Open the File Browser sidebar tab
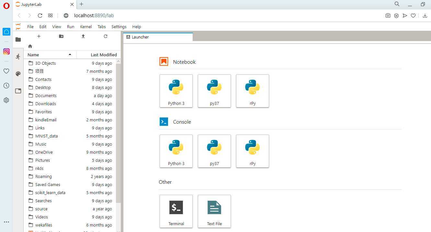The width and height of the screenshot is (431, 232). point(18,39)
